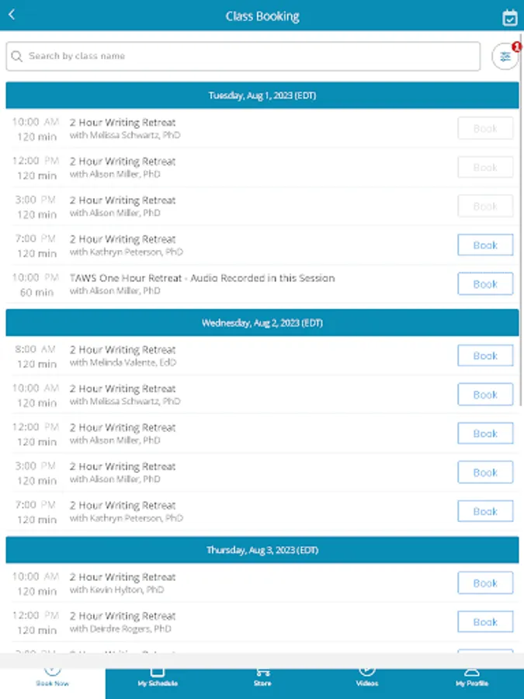Book Thursday 12:00 PM retreat with Deirdre Rogers

[x=485, y=622]
